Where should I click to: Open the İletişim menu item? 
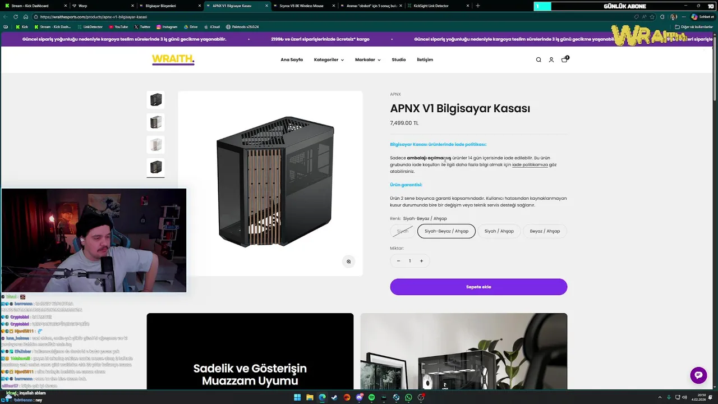pos(425,59)
